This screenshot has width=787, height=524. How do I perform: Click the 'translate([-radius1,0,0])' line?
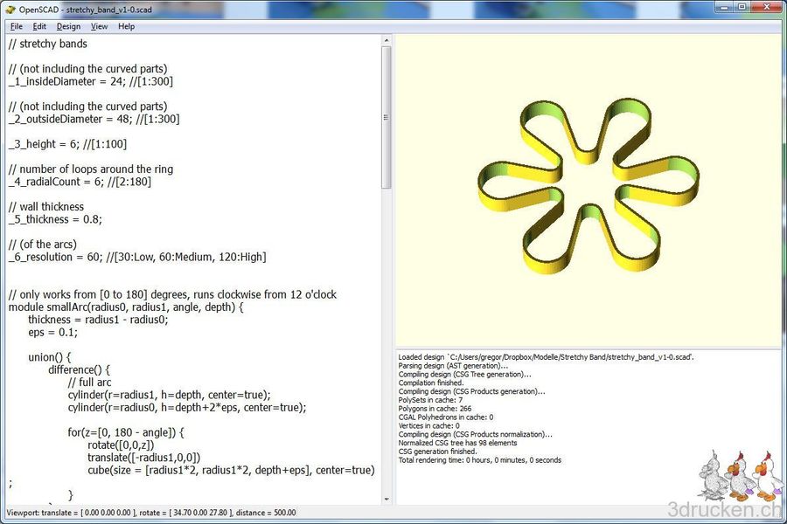click(x=143, y=458)
